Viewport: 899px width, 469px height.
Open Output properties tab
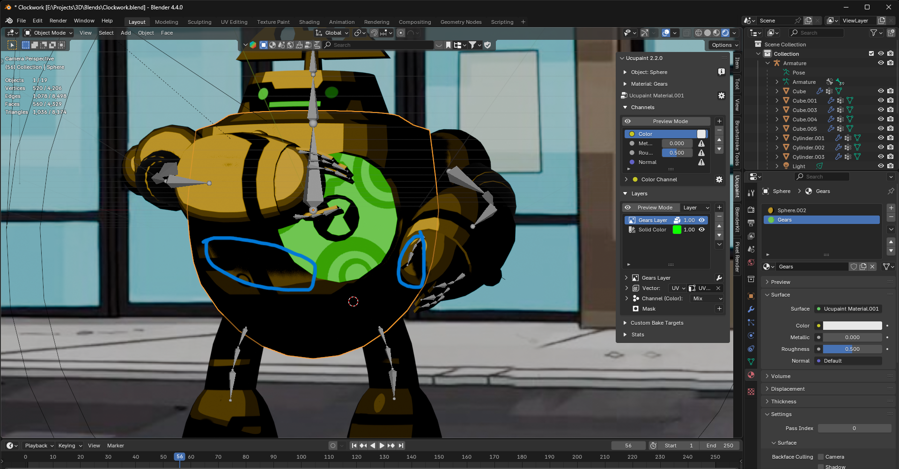(751, 223)
